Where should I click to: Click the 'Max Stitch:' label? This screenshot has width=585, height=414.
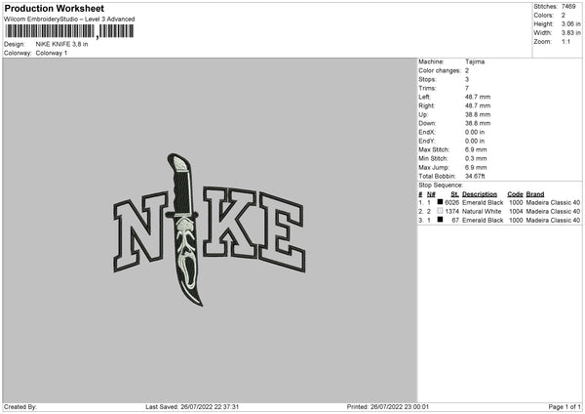[434, 149]
